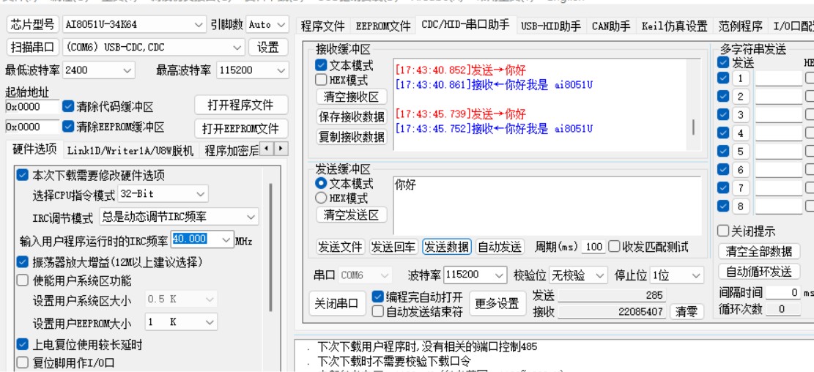Open the IRC调节模式 dropdown
The image size is (814, 372).
[179, 216]
